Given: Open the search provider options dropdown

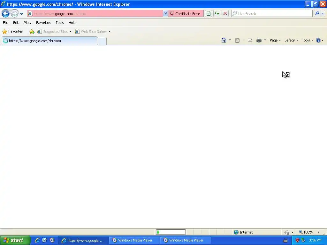Looking at the screenshot, I should coord(323,13).
